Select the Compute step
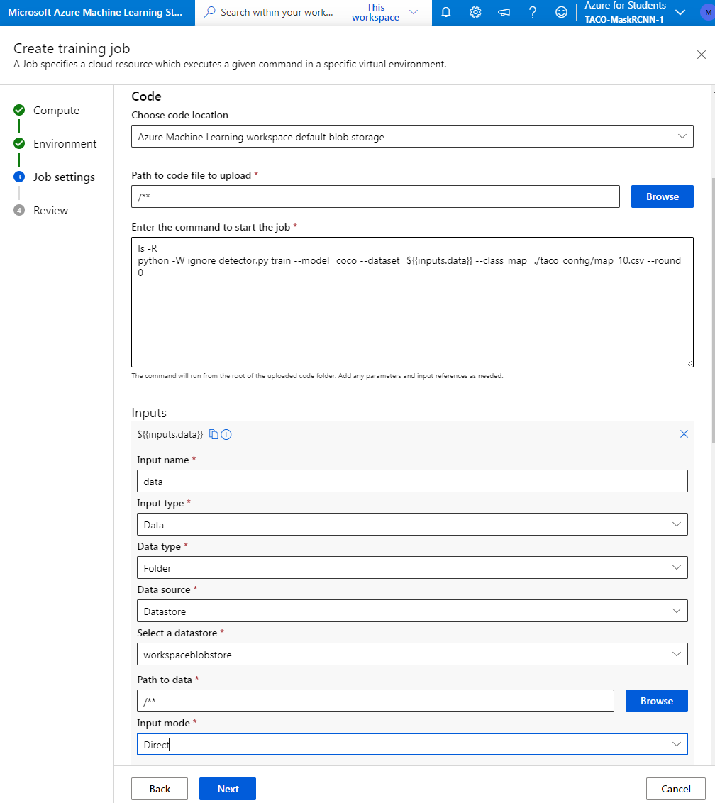 56,110
